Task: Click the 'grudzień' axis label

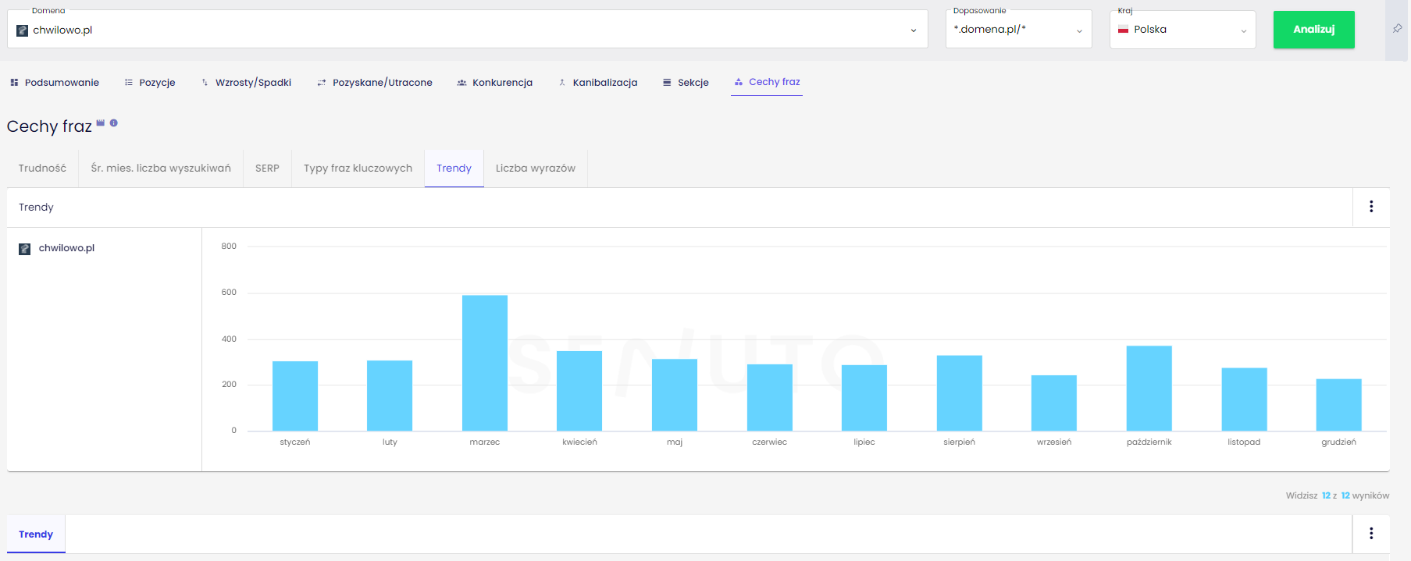Action: click(1339, 442)
